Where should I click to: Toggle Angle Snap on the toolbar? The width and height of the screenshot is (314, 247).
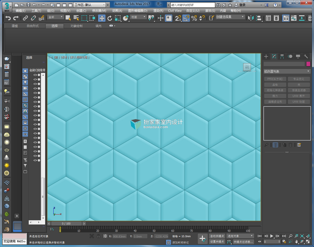(186, 18)
